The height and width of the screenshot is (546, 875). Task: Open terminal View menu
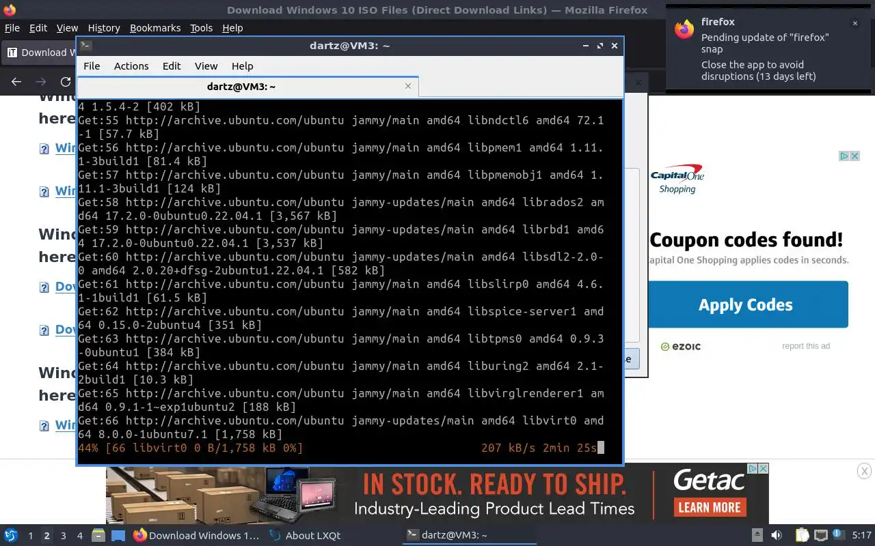point(206,66)
